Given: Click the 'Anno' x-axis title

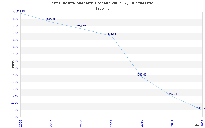Looking at the screenshot, I should (198, 125).
